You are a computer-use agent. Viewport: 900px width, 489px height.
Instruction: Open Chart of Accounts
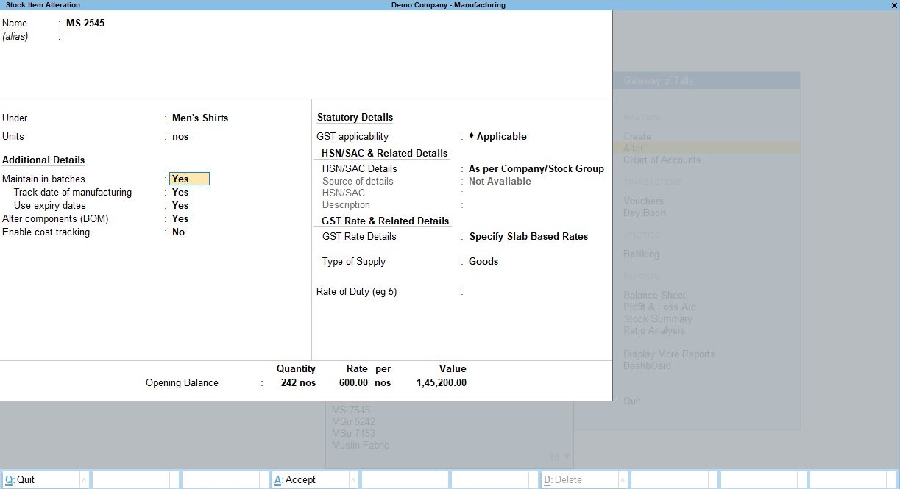pyautogui.click(x=660, y=160)
